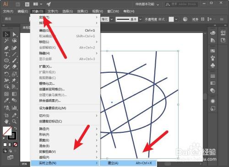Screen dimensions: 229x167
Task: Select the Artboard tool
Action: pos(6,115)
